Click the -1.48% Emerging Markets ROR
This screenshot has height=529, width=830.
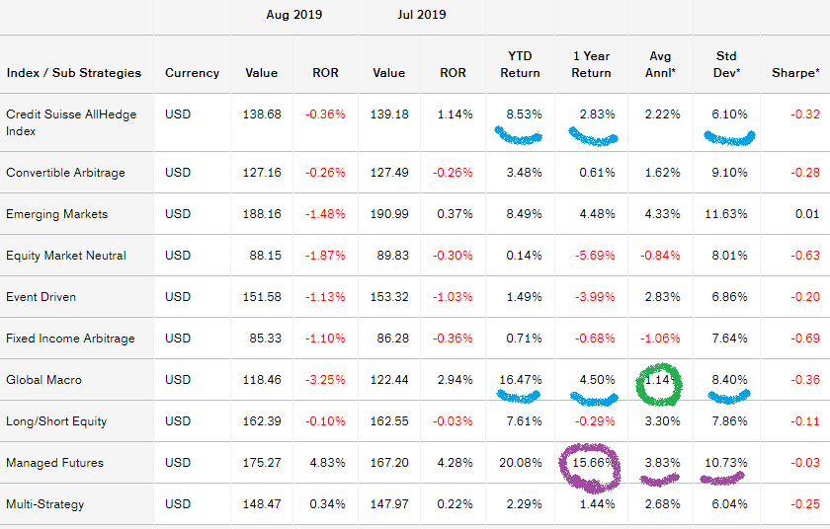point(325,214)
